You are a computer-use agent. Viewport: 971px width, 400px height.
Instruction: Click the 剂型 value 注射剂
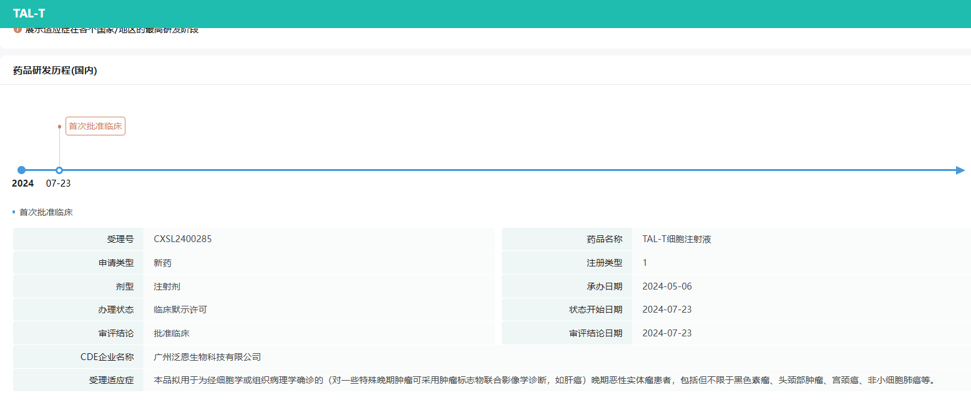[x=167, y=286]
